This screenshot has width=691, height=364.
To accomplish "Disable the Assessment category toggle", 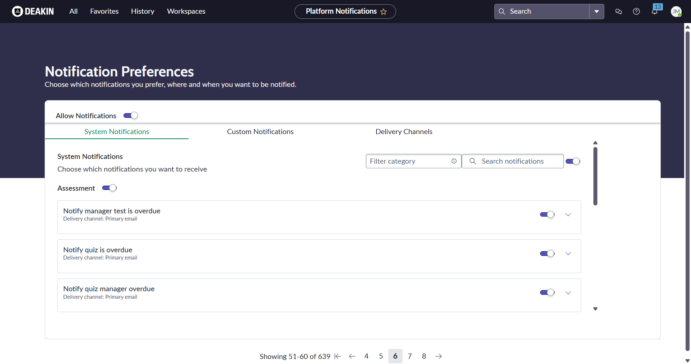I will (x=109, y=188).
